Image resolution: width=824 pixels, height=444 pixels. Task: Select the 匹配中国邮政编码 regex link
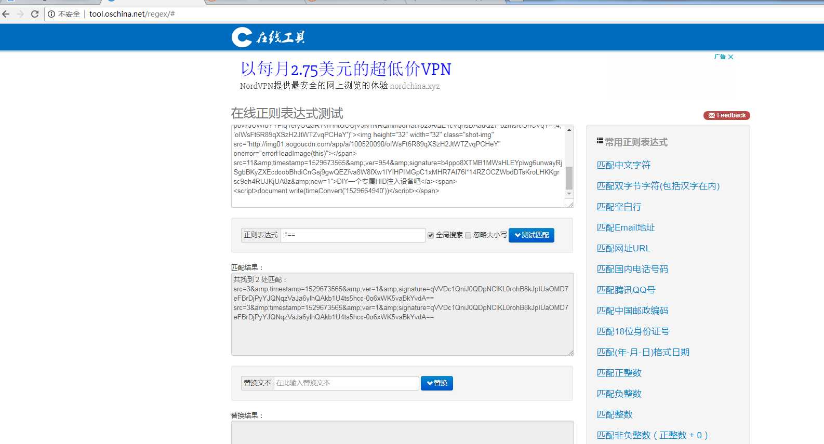click(x=632, y=311)
